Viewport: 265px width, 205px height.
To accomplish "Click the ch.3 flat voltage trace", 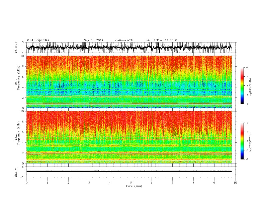I will click(x=129, y=172).
